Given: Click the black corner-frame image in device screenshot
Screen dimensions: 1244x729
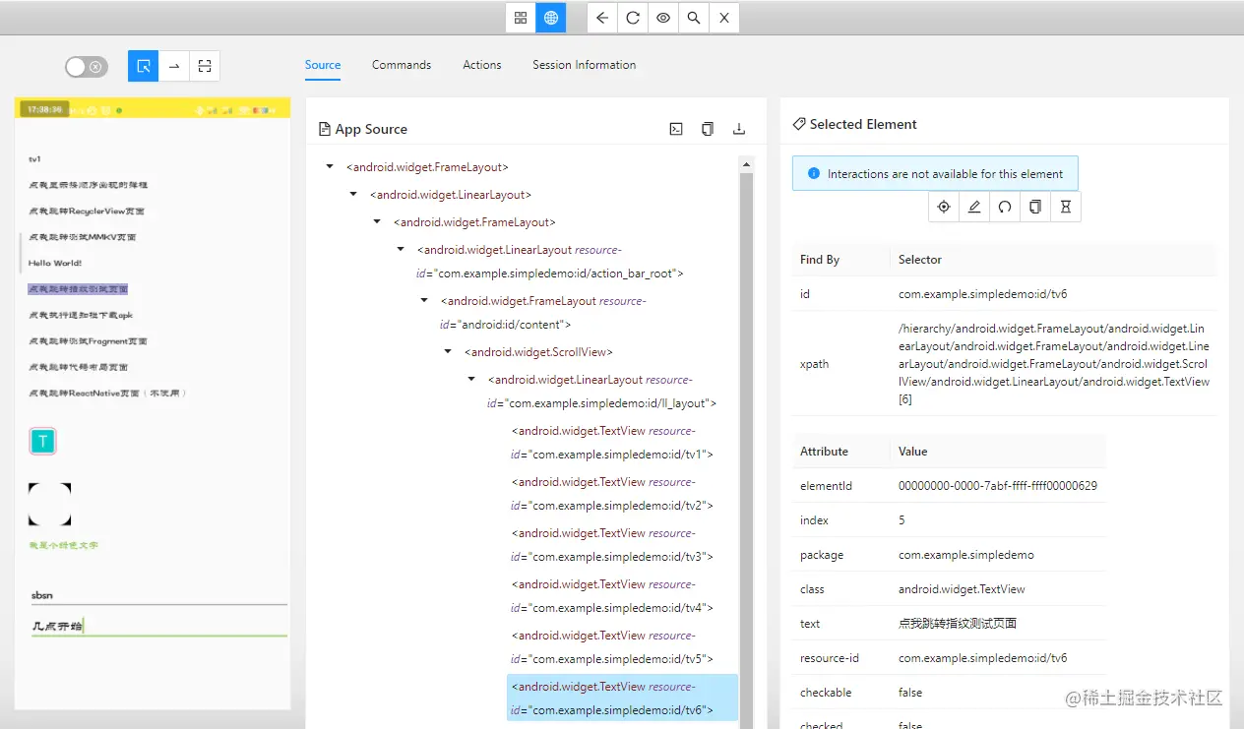Looking at the screenshot, I should tap(49, 504).
